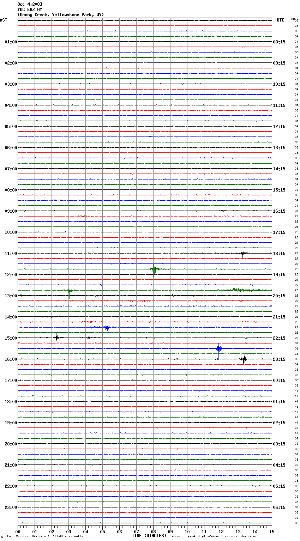300x541 pixels.
Task: Select the 22:00 MST row label
Action: pos(11,486)
